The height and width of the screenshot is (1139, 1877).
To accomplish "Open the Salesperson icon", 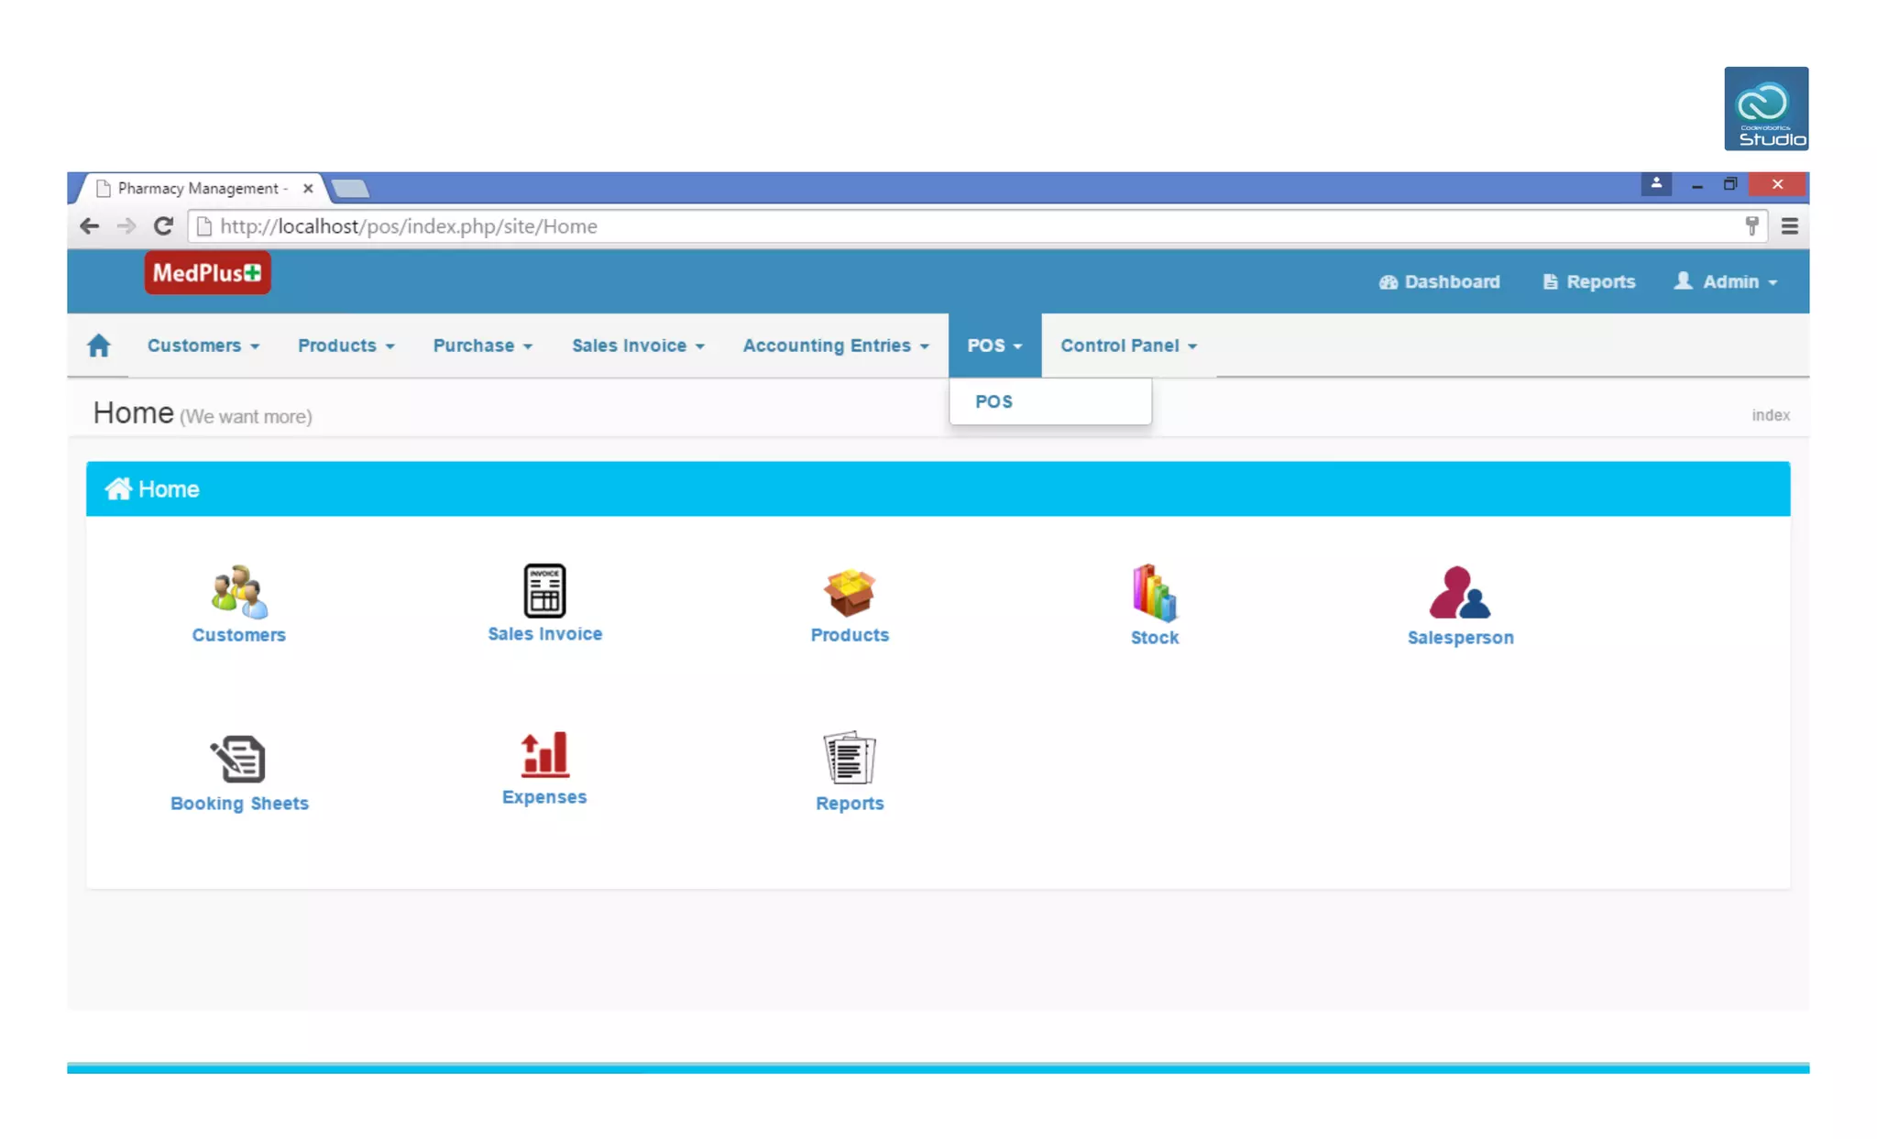I will [1460, 593].
